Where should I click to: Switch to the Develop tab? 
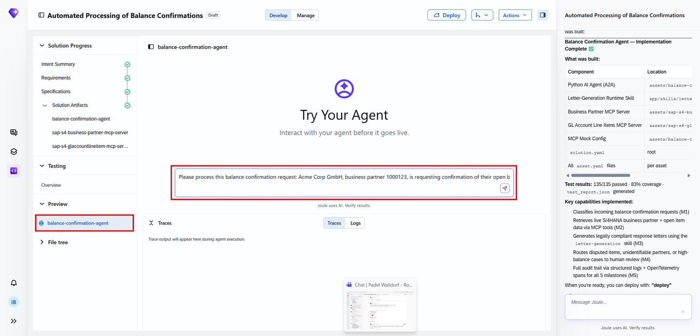279,15
